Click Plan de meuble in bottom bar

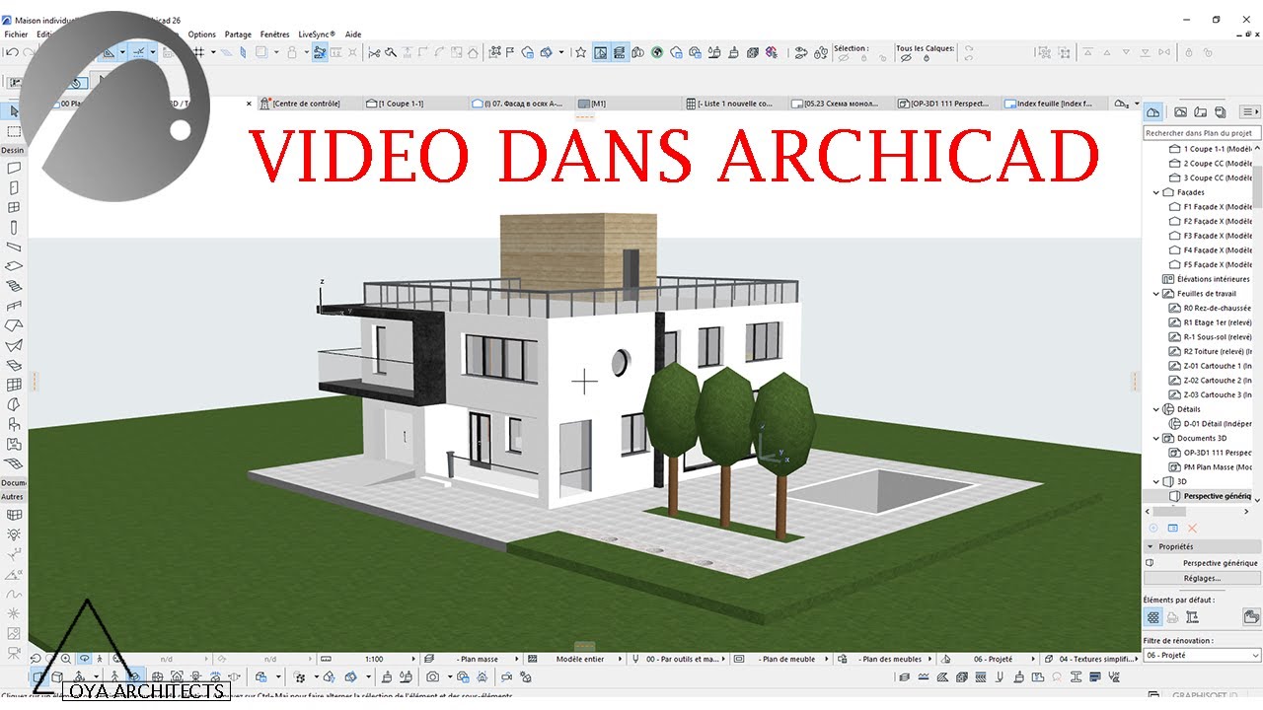787,659
